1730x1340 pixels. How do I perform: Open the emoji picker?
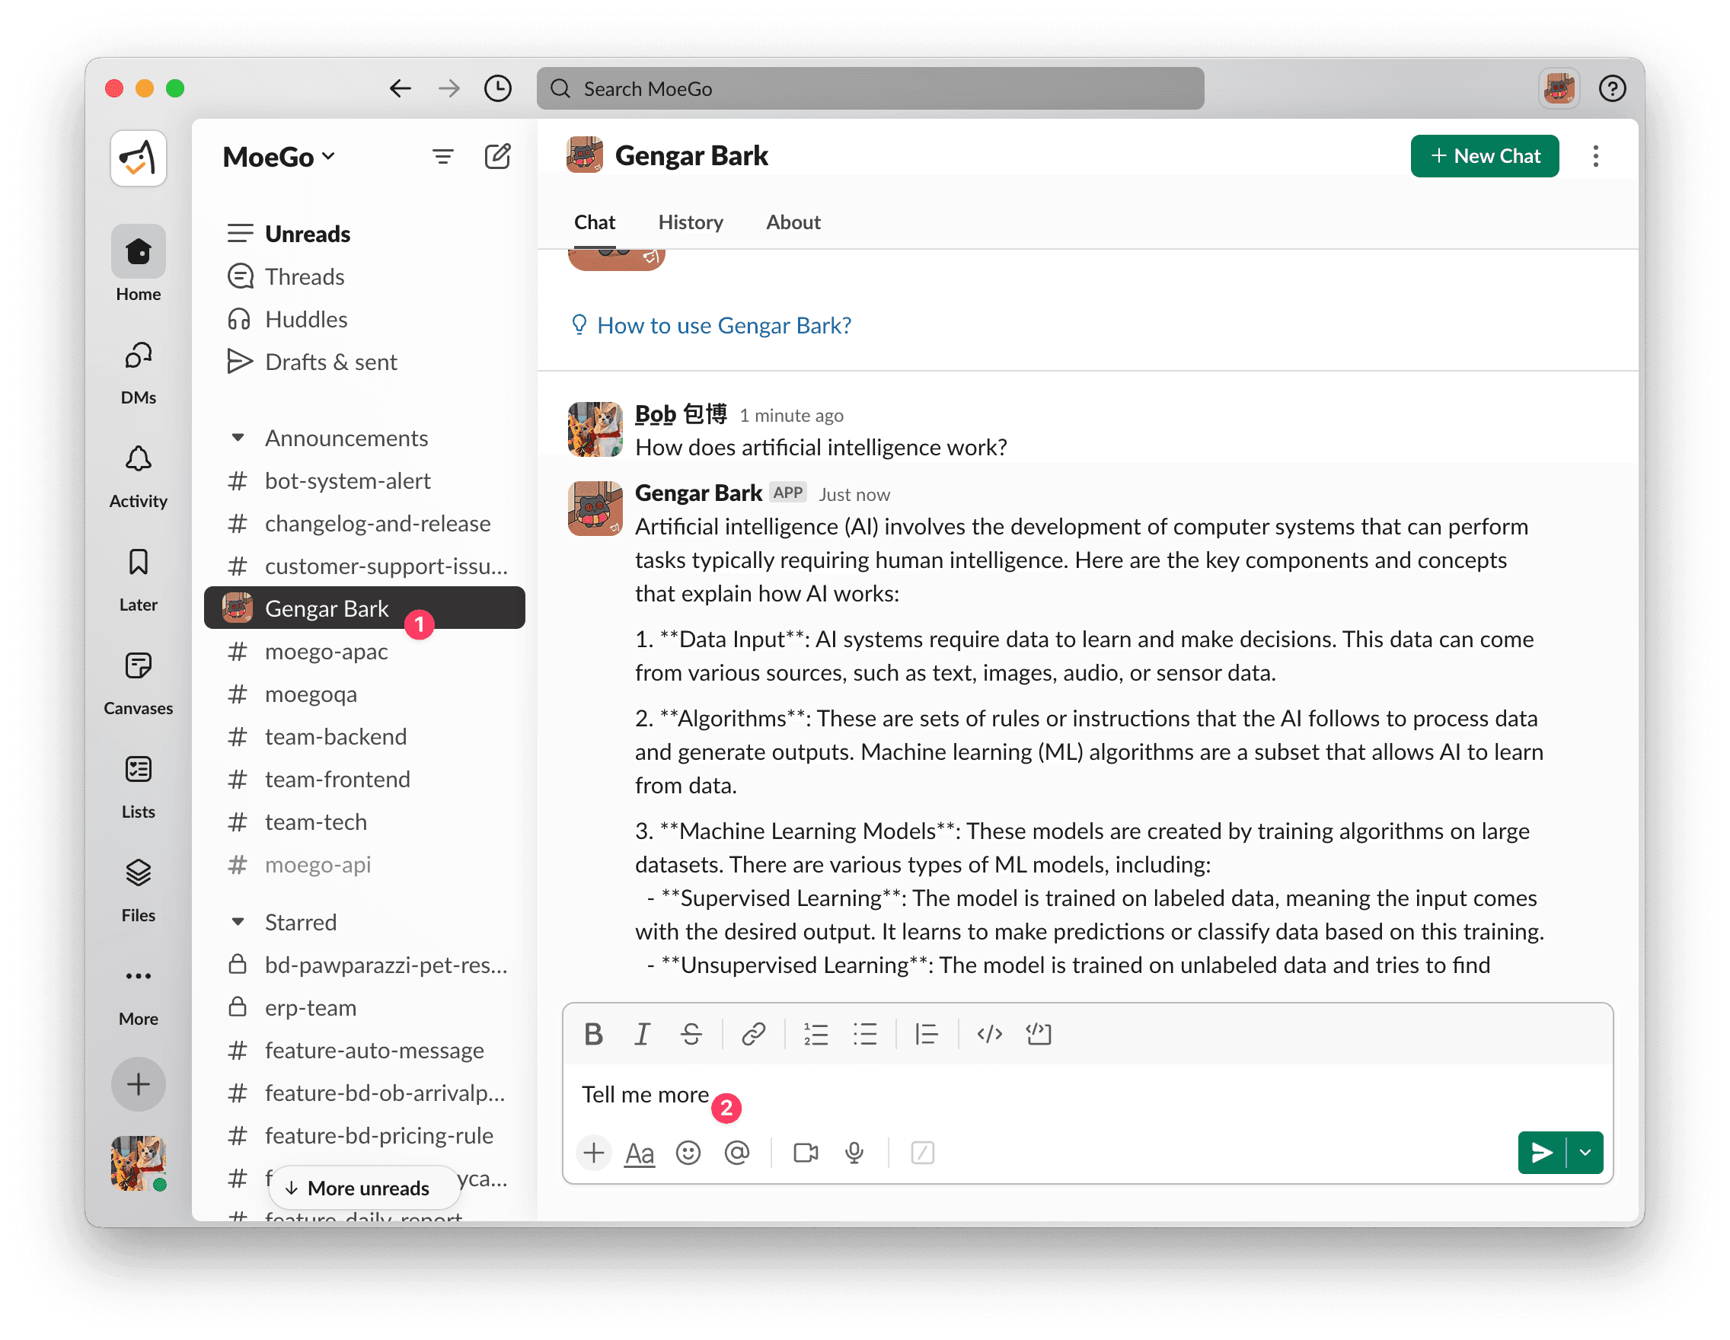[688, 1153]
